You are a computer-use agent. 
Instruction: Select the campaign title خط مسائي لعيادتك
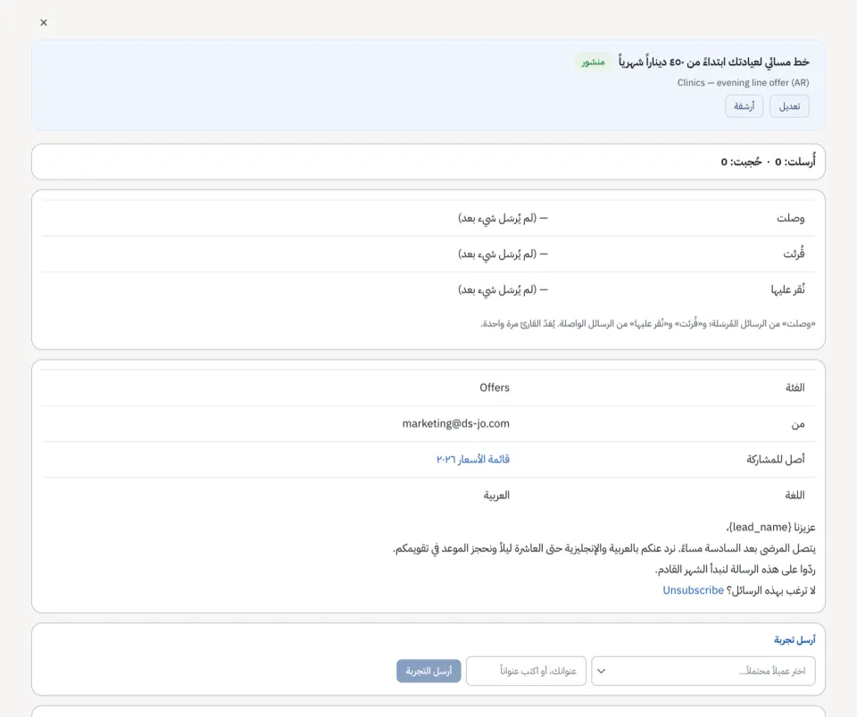(714, 62)
